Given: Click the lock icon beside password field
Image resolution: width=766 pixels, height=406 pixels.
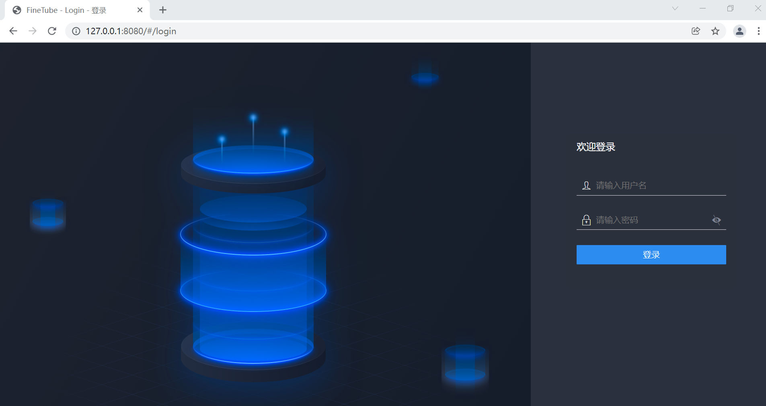Looking at the screenshot, I should click(x=586, y=220).
